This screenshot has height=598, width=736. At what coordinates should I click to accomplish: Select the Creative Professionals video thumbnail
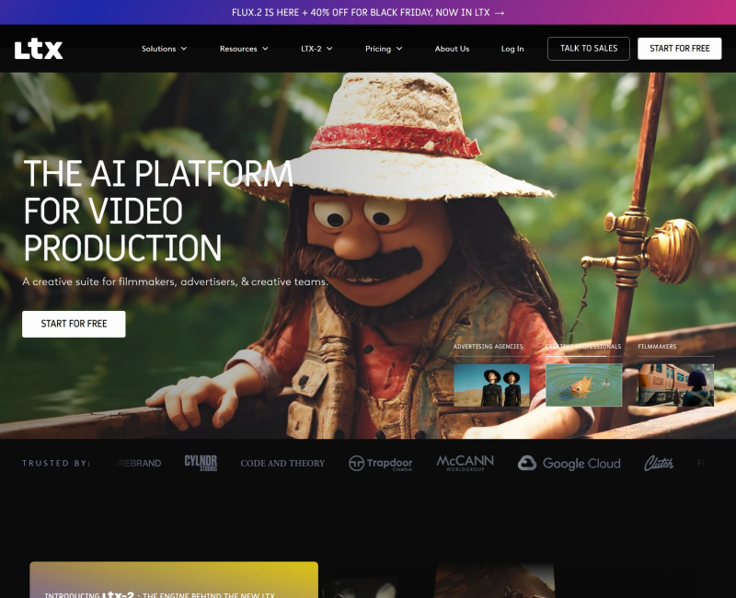tap(583, 385)
